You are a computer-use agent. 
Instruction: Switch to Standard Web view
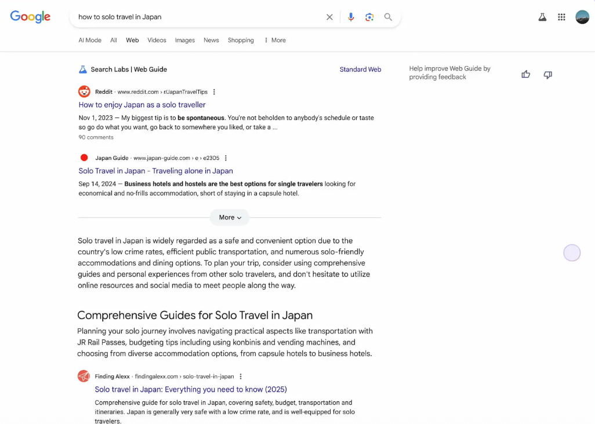[x=360, y=70]
